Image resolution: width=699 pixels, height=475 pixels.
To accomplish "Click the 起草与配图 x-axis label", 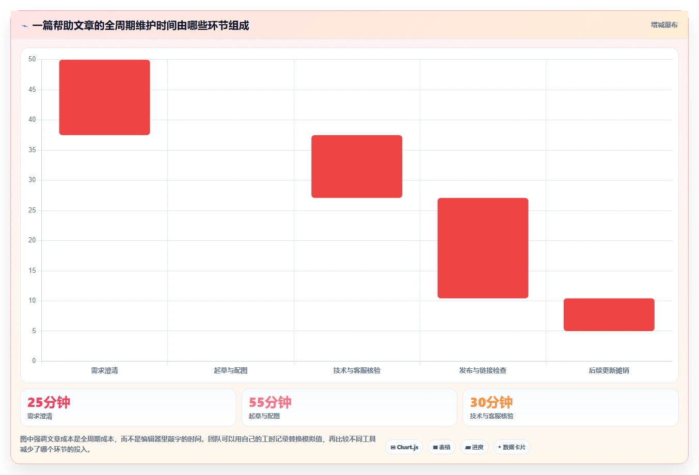I will tap(231, 370).
